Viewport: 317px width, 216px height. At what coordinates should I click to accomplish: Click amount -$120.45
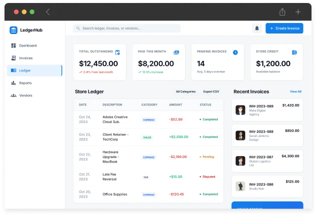(176, 194)
